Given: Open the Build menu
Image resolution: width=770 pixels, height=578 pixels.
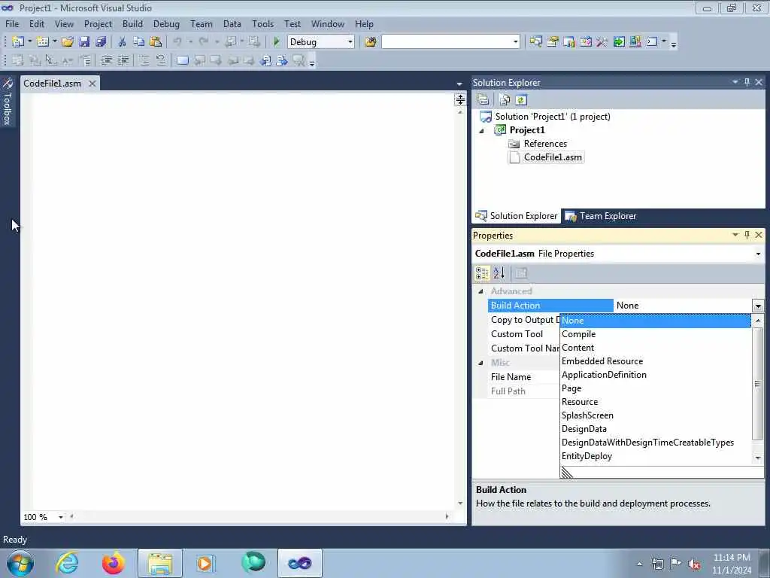Looking at the screenshot, I should click(132, 24).
